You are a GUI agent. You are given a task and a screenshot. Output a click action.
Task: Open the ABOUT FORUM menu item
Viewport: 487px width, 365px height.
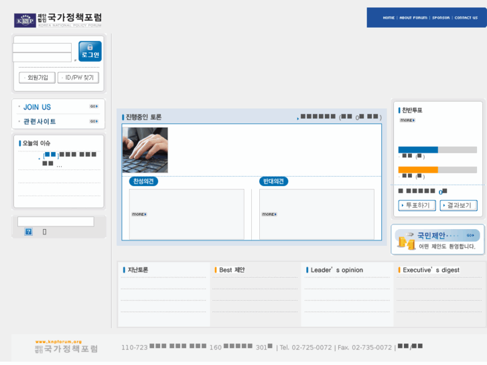point(413,17)
